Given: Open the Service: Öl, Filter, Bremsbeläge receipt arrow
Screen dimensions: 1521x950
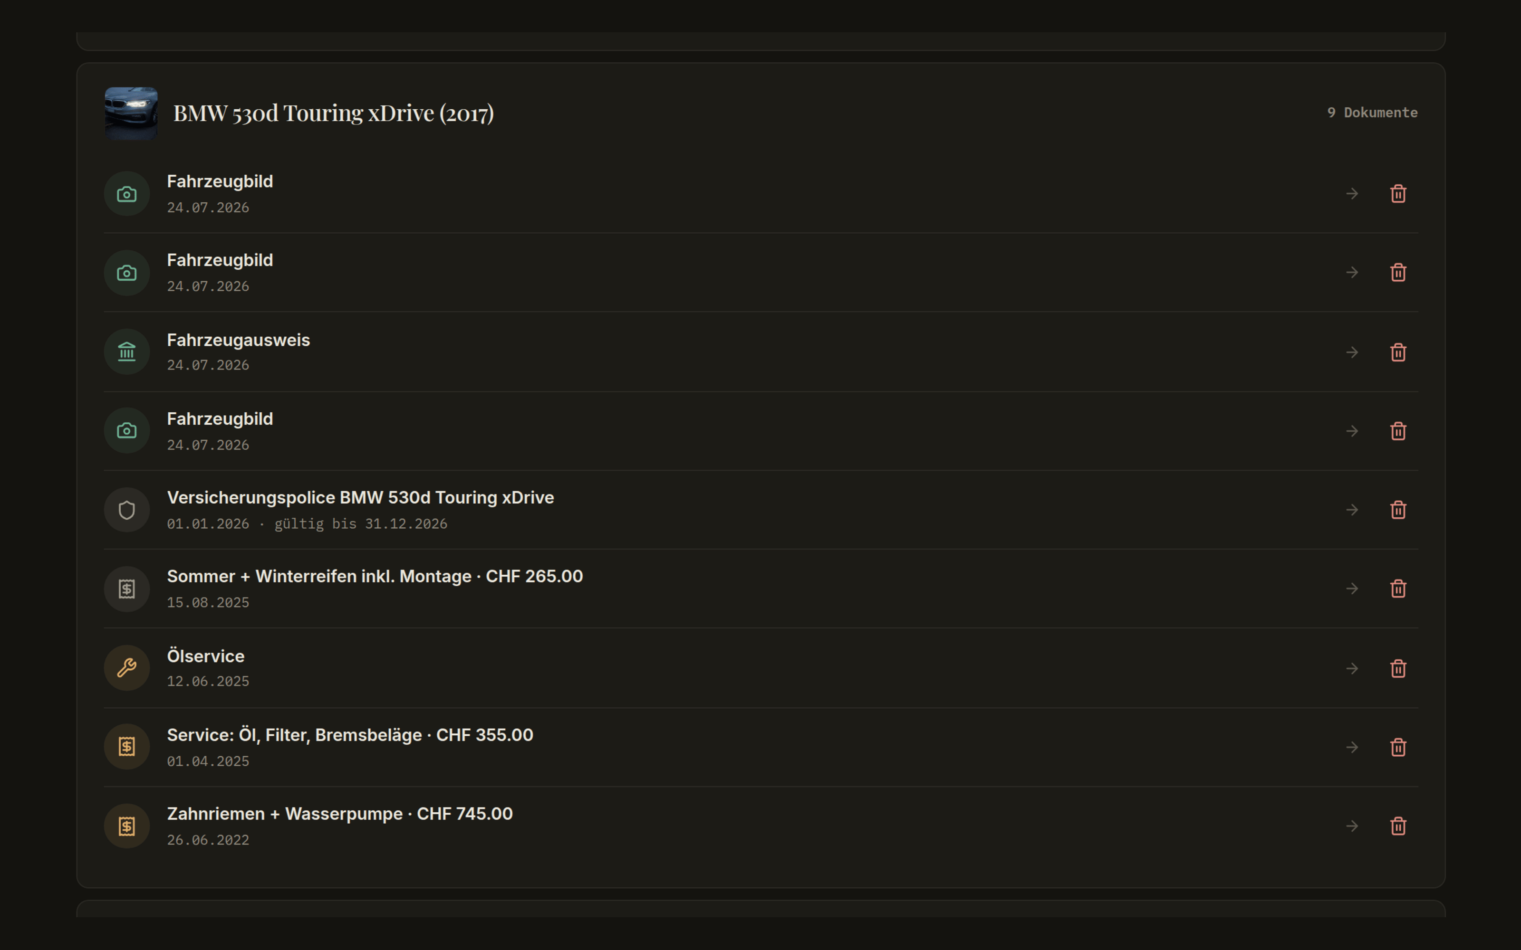Looking at the screenshot, I should tap(1352, 747).
